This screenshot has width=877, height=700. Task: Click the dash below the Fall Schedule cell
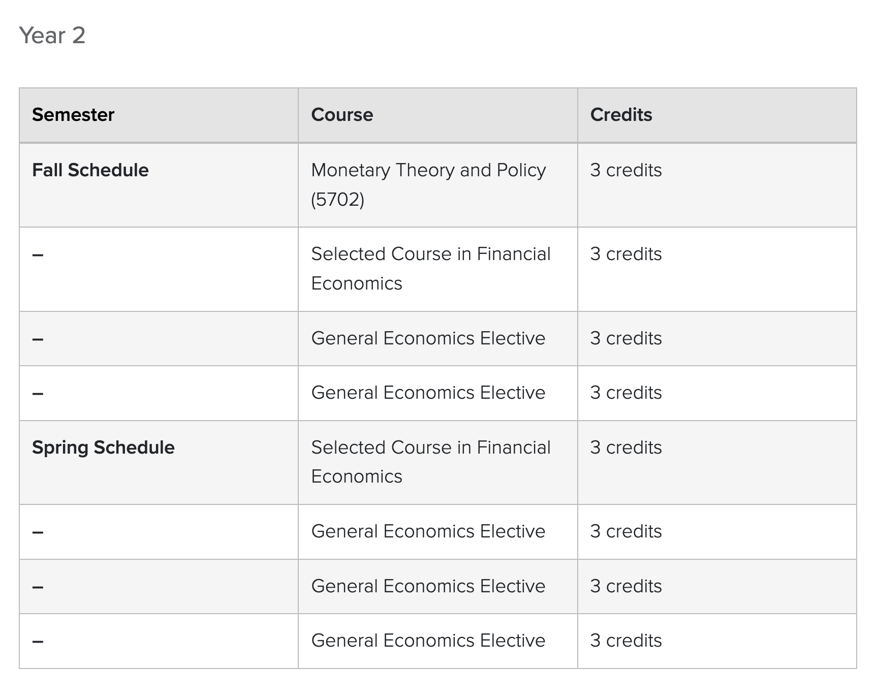tap(38, 254)
